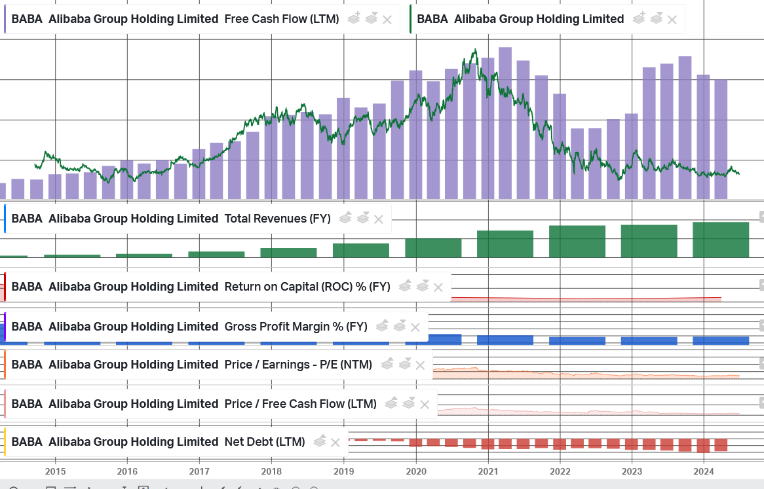
Task: Remove the Total Revenues (FY) pane
Action: [x=379, y=219]
